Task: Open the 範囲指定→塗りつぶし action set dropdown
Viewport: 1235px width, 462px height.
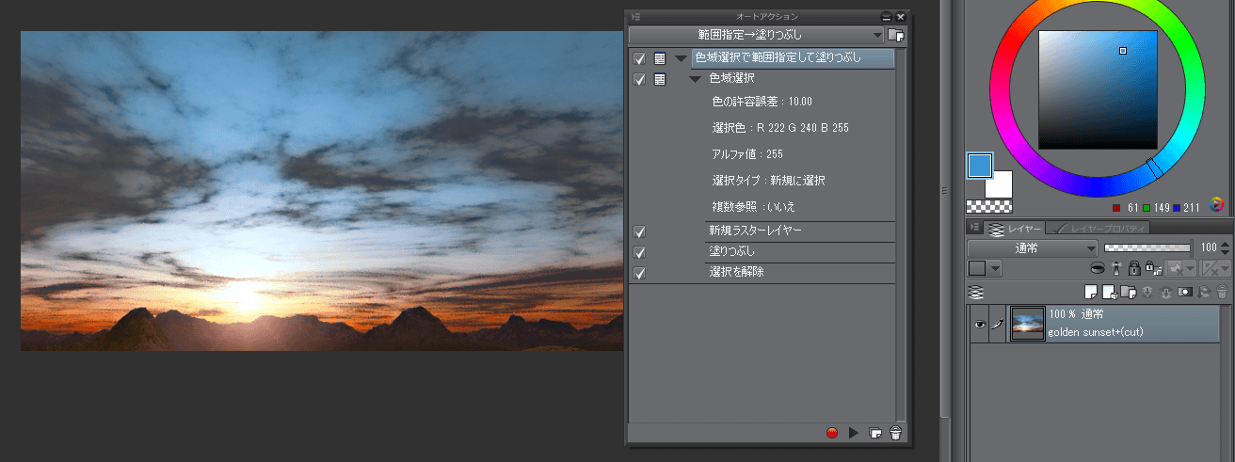Action: pyautogui.click(x=757, y=35)
